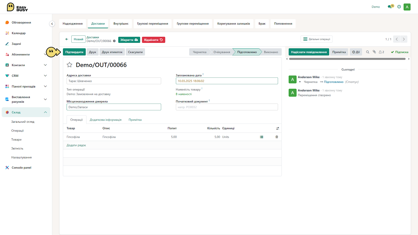Open the Адреса доставки field Тарас Шевченко

pos(114,81)
